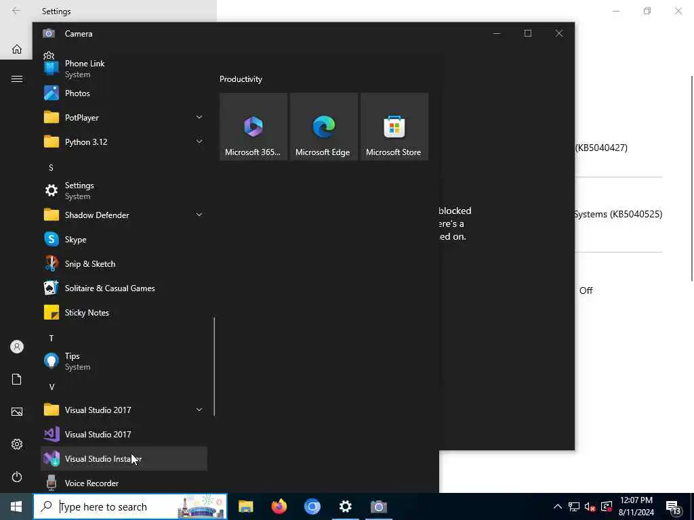Open Python 3.12 folder entry
Screen dimensions: 694x520
point(123,142)
